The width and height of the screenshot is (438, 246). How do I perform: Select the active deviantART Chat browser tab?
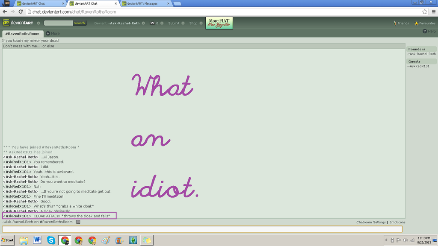tap(92, 3)
